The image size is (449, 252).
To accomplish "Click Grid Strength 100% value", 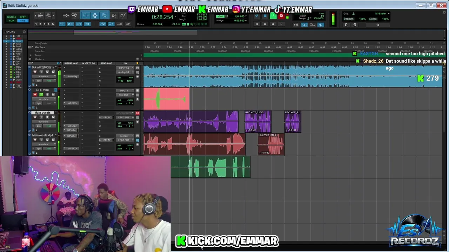I will click(363, 19).
